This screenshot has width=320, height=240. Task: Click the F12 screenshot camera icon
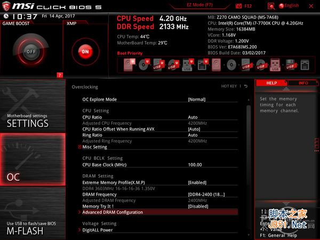[238, 6]
